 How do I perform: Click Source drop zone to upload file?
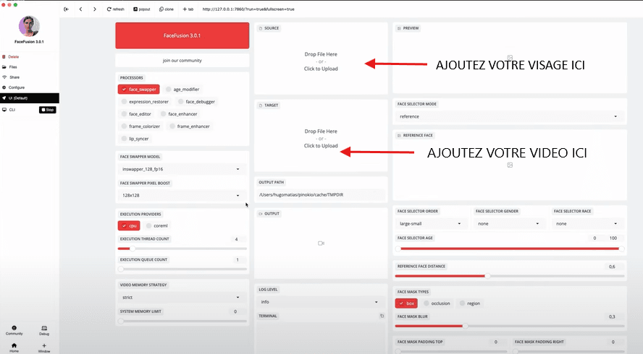(x=321, y=61)
